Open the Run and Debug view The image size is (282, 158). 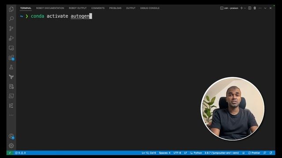click(x=11, y=38)
